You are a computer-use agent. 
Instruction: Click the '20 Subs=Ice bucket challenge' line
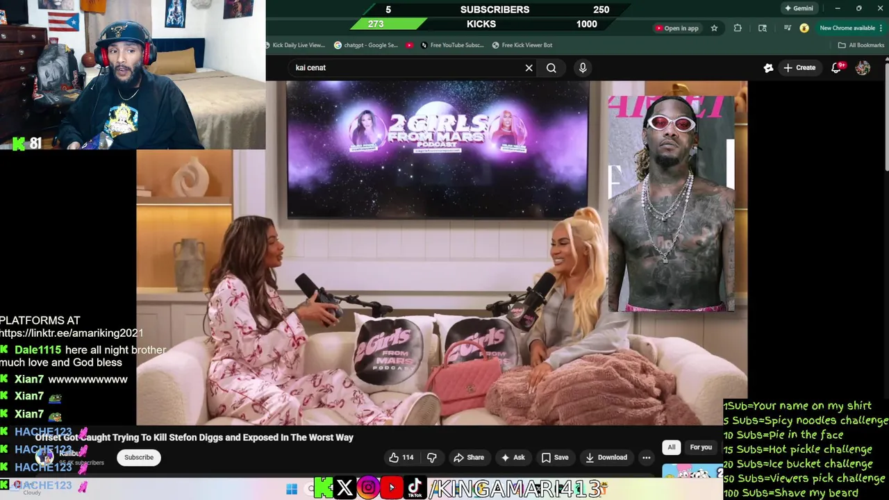pyautogui.click(x=798, y=464)
